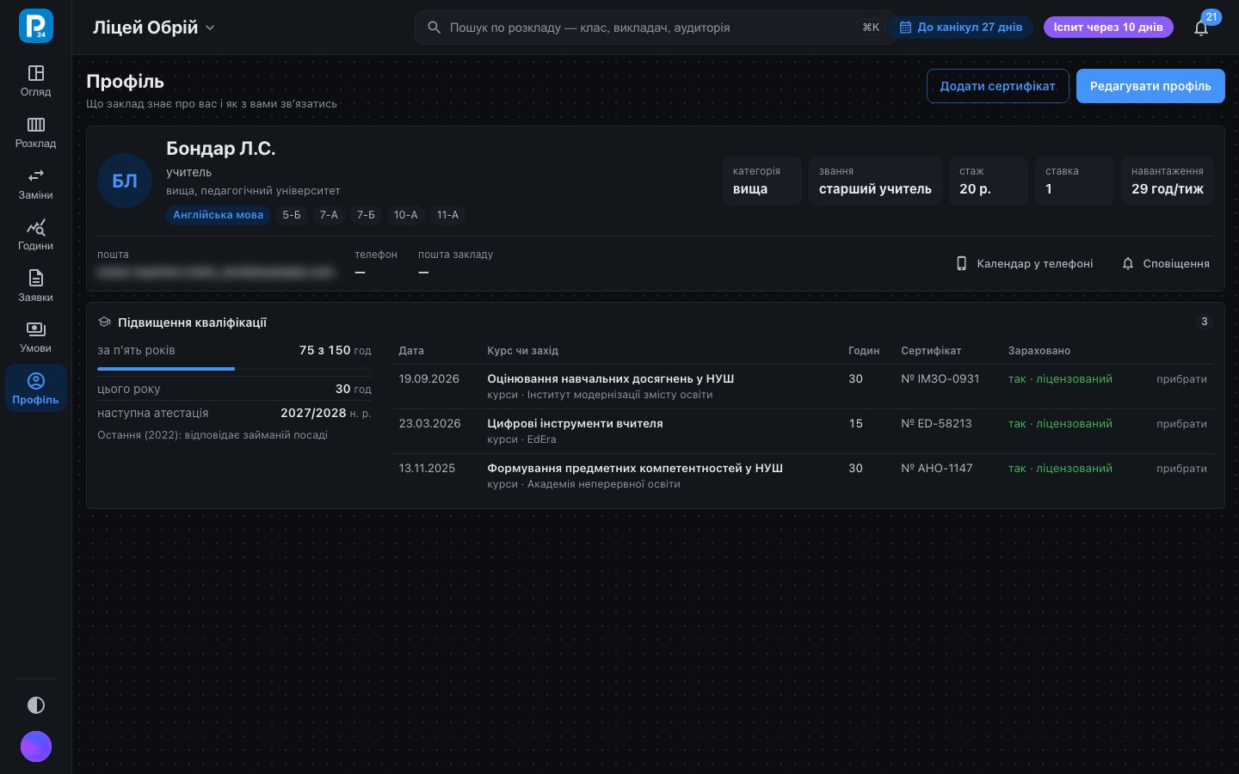
Task: Select the Англійська мова subject tag
Action: (x=219, y=215)
